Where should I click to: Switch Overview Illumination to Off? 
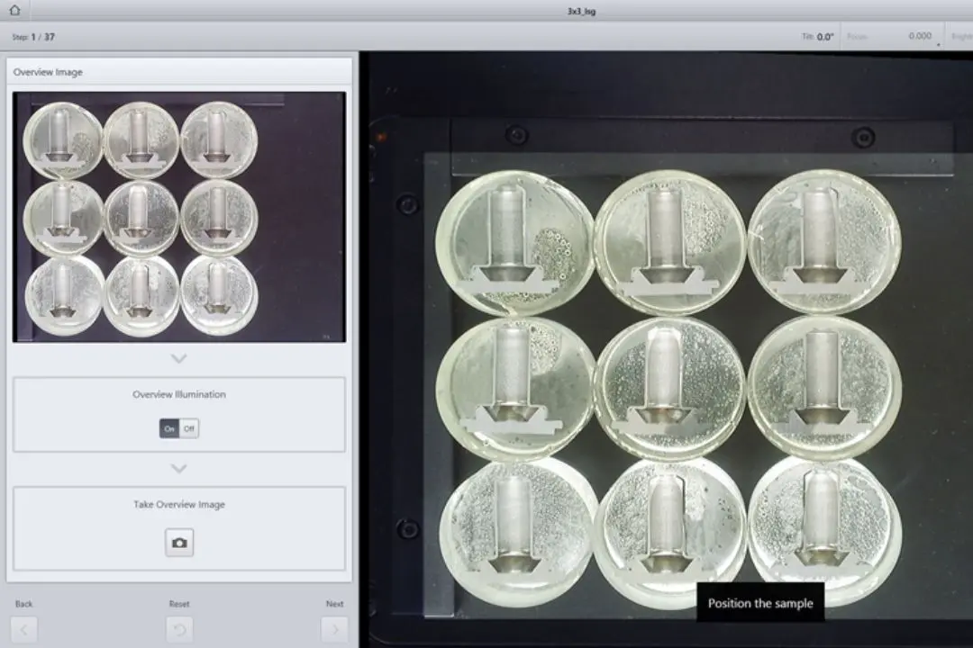point(189,428)
